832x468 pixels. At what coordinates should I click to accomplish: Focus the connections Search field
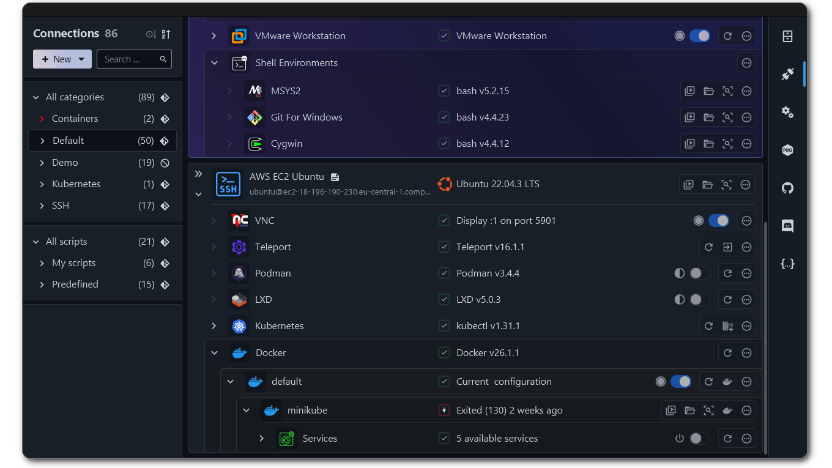click(134, 59)
